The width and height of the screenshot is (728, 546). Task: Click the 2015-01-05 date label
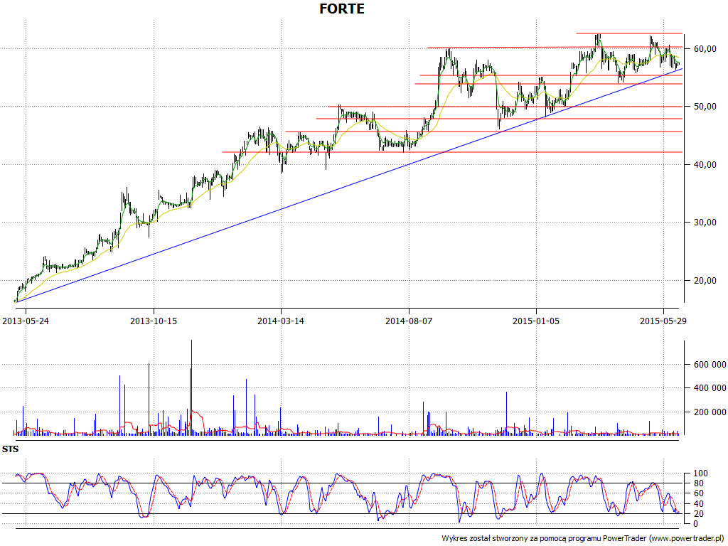tap(536, 321)
